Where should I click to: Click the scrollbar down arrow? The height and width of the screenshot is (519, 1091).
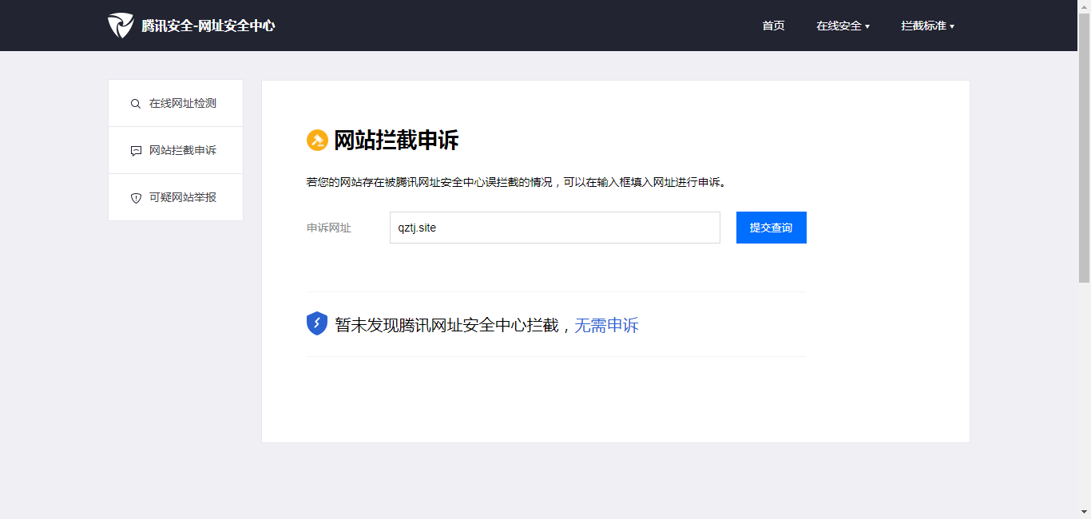click(x=1084, y=512)
